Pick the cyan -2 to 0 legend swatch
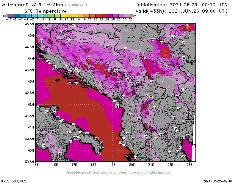 [x=34, y=16]
